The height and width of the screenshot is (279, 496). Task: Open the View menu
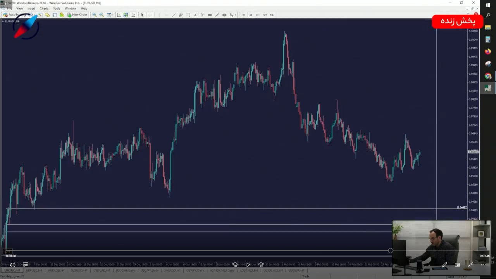click(x=19, y=9)
